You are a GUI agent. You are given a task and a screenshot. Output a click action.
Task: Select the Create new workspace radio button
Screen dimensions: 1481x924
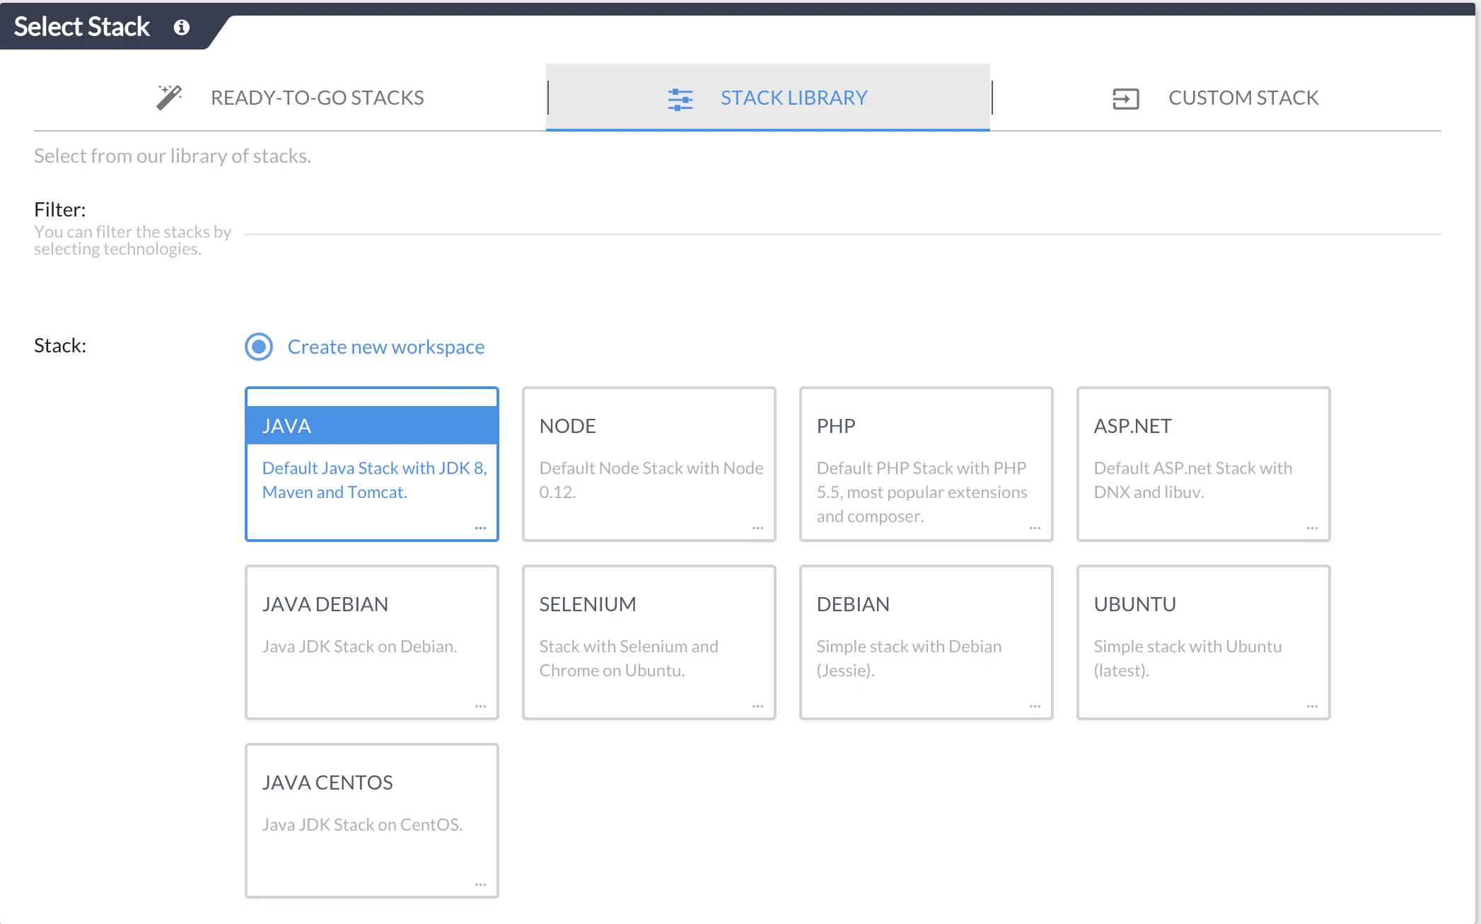(x=259, y=347)
